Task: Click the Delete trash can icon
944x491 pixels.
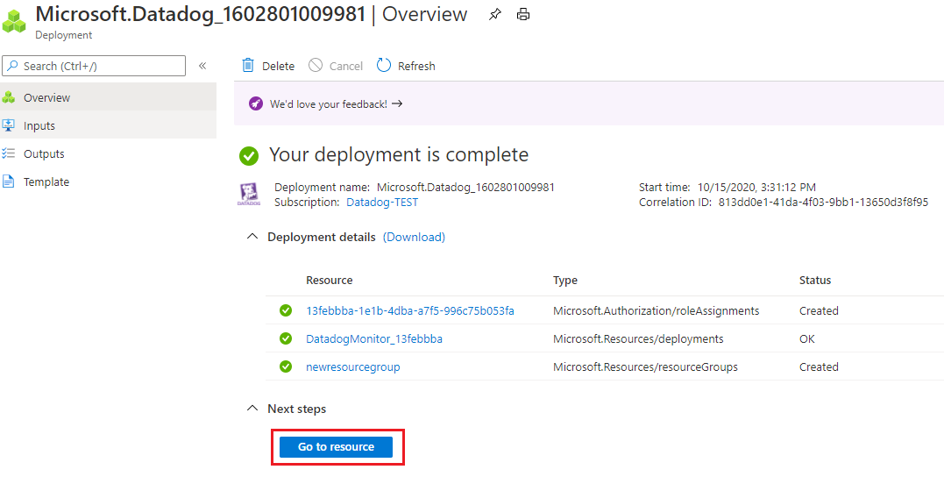Action: (249, 66)
